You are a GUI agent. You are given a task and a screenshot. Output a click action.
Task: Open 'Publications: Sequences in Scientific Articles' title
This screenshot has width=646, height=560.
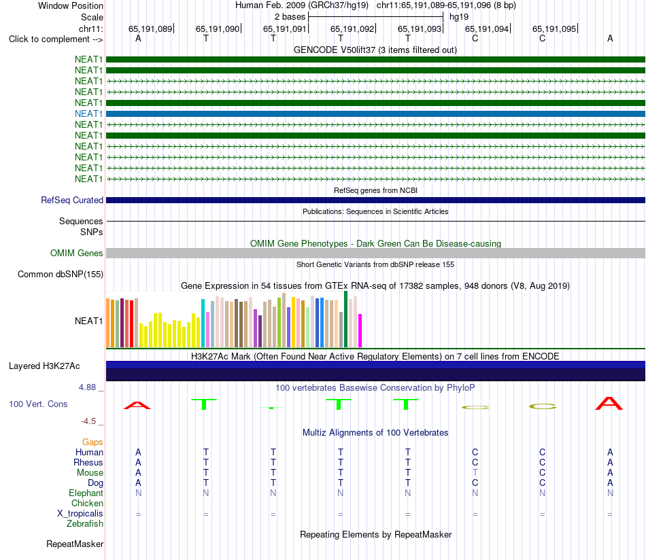(375, 211)
